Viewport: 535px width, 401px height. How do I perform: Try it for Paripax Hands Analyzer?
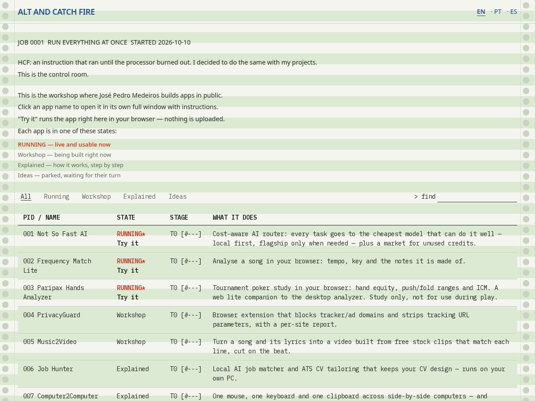(x=128, y=297)
